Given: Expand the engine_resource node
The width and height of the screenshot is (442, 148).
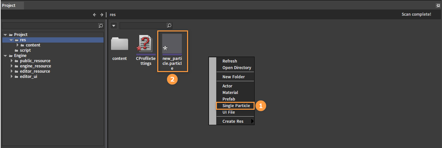Looking at the screenshot, I should [x=11, y=66].
